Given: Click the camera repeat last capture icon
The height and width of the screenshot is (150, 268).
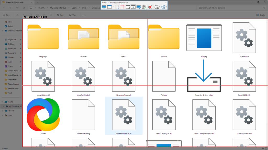Looking at the screenshot, I should [x=144, y=7].
